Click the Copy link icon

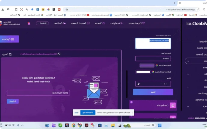coord(10,54)
